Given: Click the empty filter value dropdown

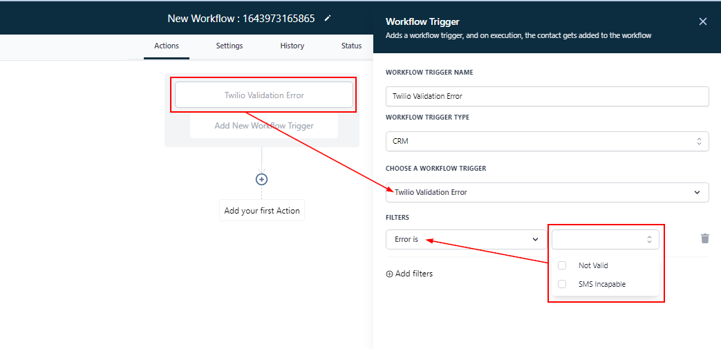Looking at the screenshot, I should (x=605, y=239).
